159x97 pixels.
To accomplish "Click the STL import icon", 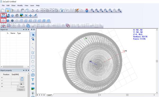I will [3, 15].
